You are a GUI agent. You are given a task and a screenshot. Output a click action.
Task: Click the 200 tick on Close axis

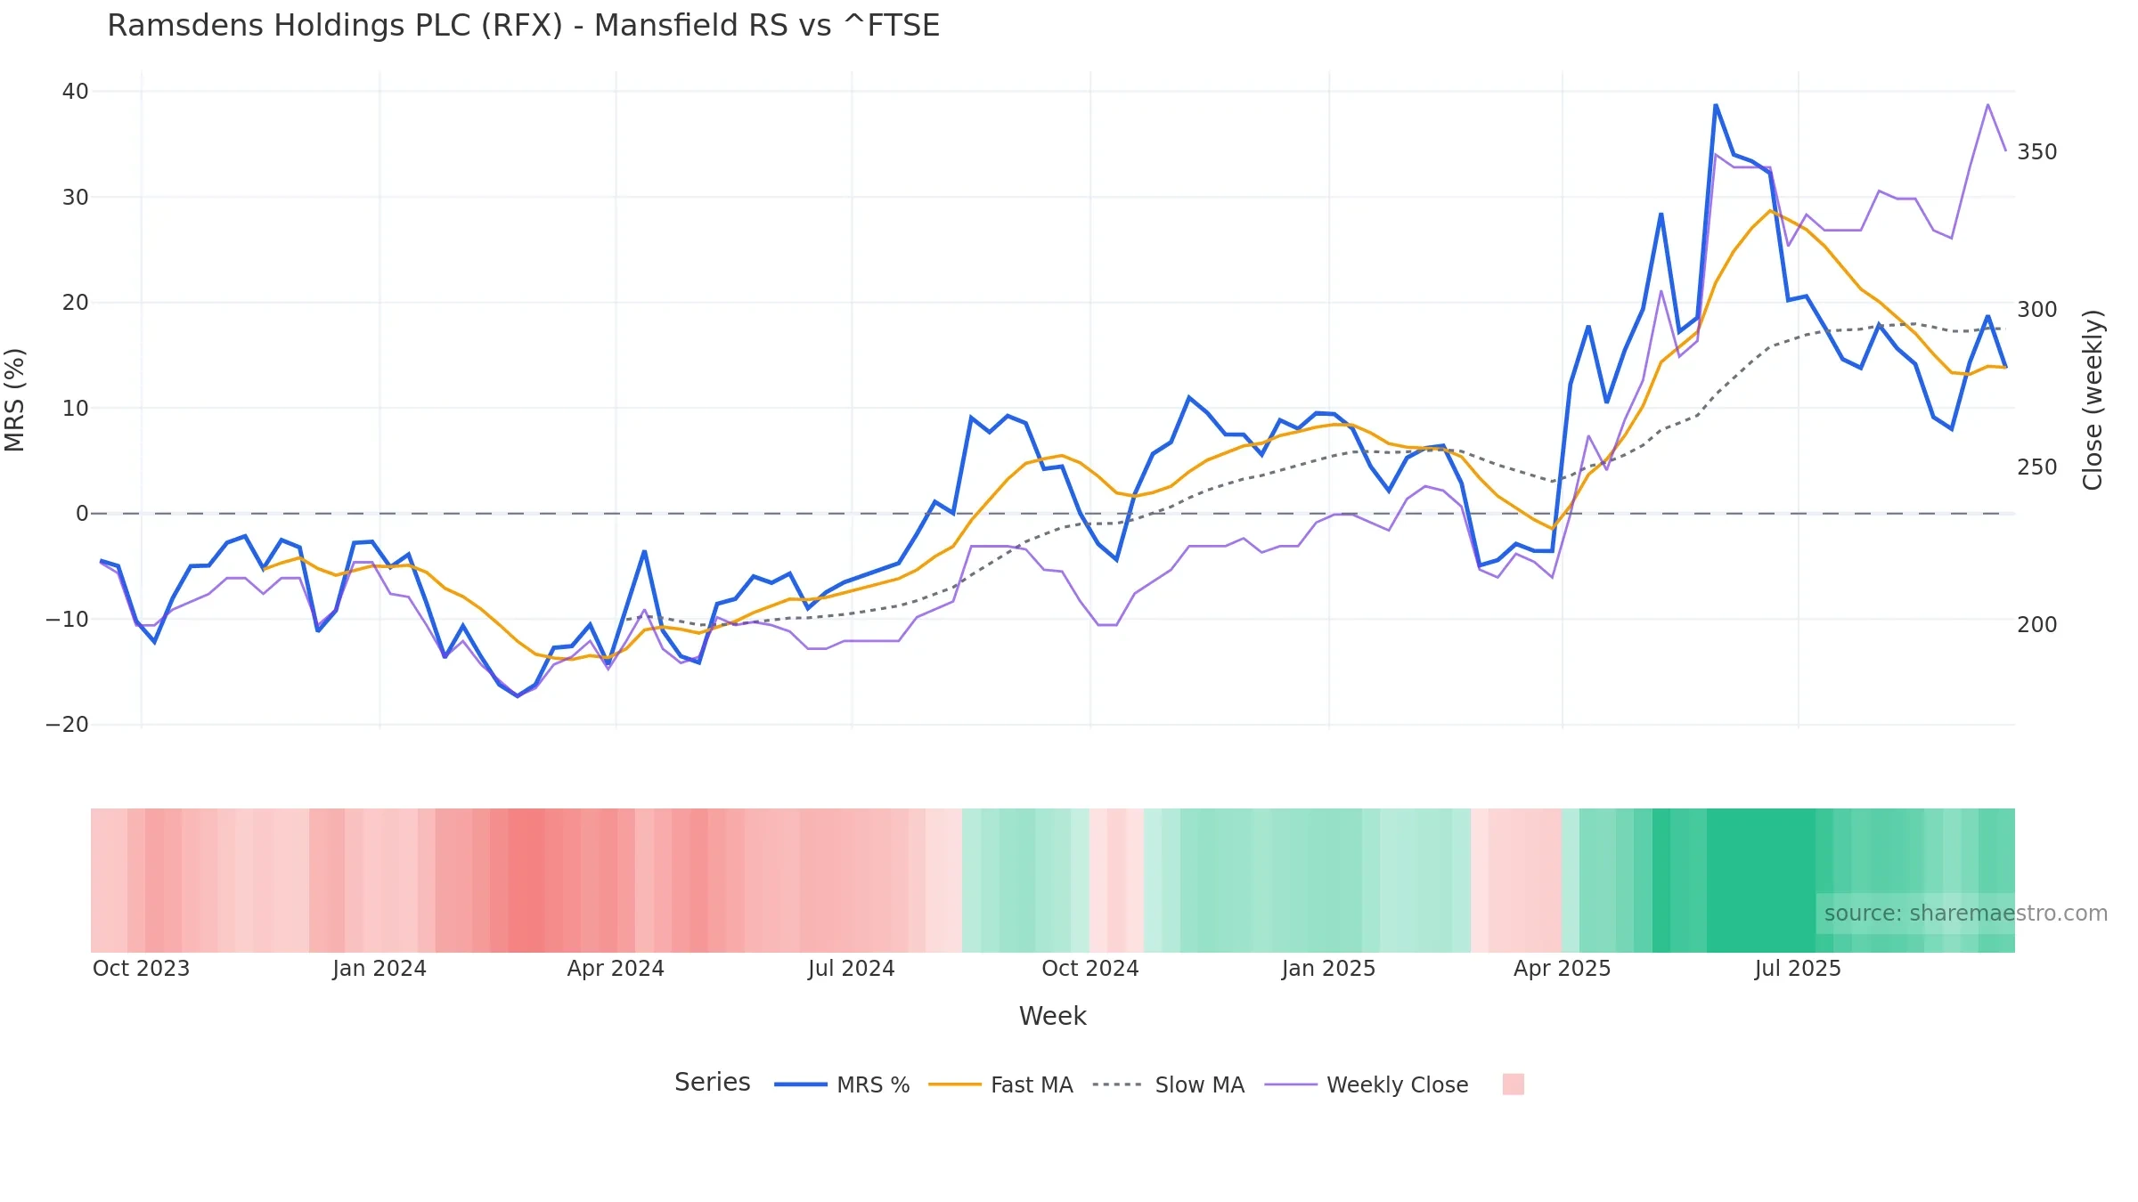[x=2037, y=625]
